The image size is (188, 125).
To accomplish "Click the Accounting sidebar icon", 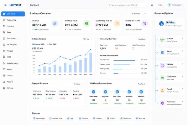I will [4, 20].
